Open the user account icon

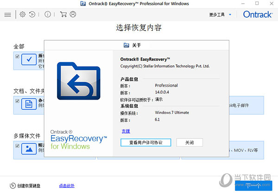[x=73, y=14]
